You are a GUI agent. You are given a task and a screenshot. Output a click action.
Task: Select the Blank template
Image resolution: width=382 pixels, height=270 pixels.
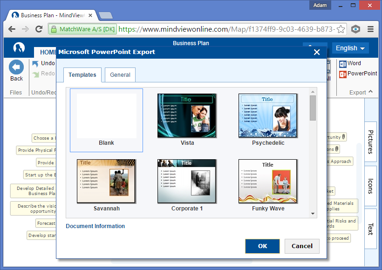(x=107, y=120)
